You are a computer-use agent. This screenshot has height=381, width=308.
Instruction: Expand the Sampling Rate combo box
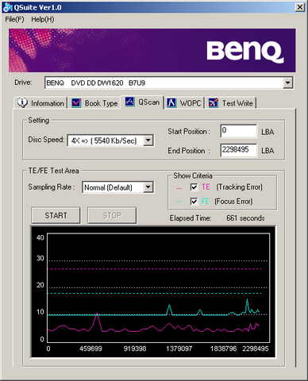click(x=148, y=187)
